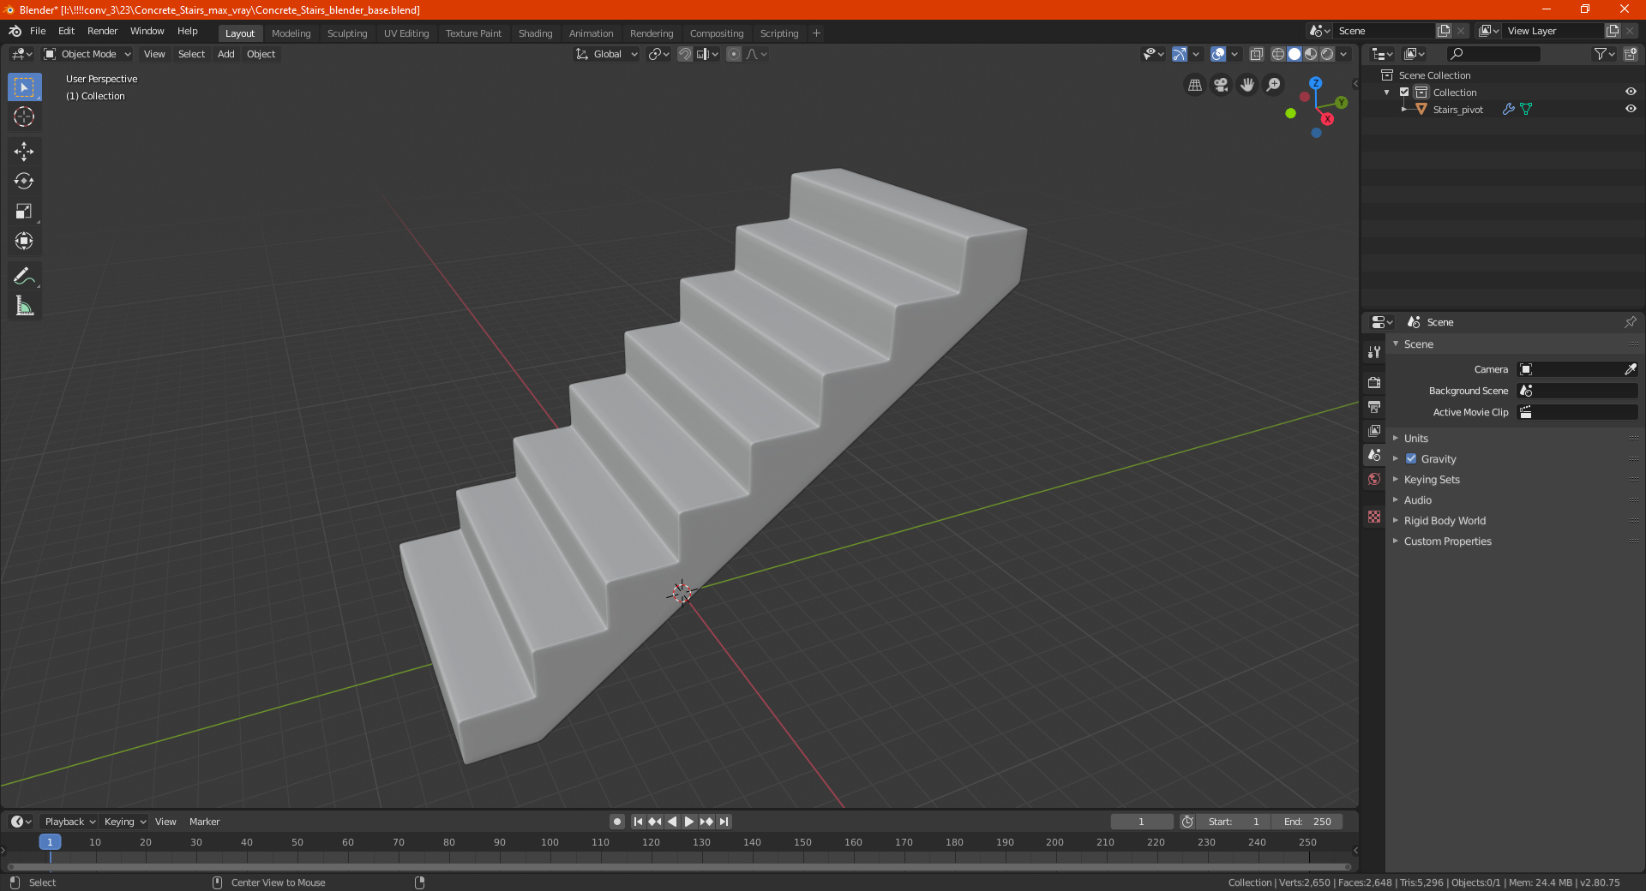Click the Blender logo menu icon
The image size is (1646, 891).
(x=15, y=32)
